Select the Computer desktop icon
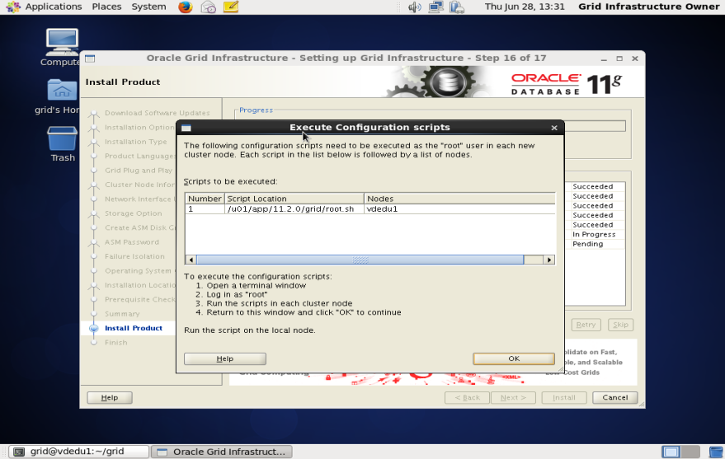The width and height of the screenshot is (725, 459). [x=62, y=48]
